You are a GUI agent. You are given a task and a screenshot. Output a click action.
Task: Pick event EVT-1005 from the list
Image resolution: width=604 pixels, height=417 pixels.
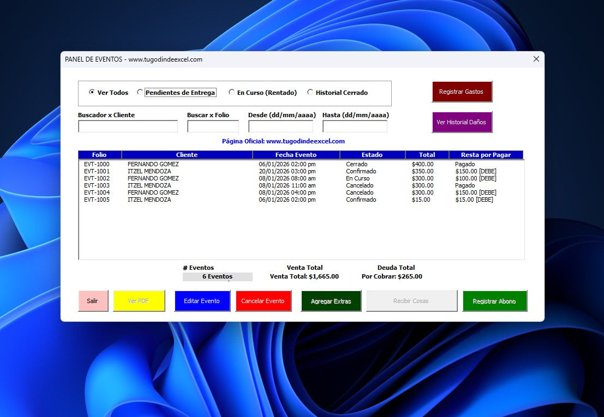(x=218, y=200)
